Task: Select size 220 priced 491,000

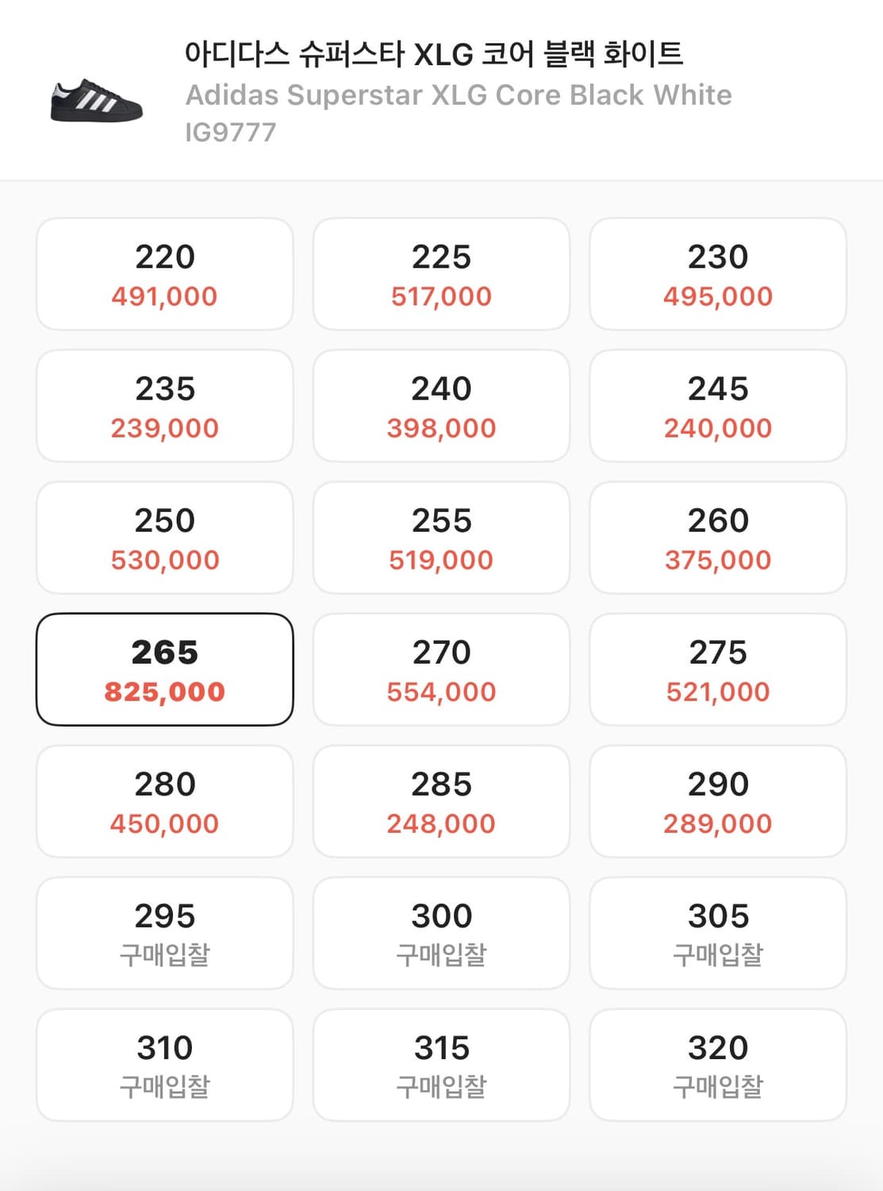Action: click(x=165, y=275)
